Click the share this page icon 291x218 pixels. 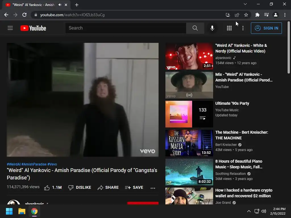pos(237,15)
